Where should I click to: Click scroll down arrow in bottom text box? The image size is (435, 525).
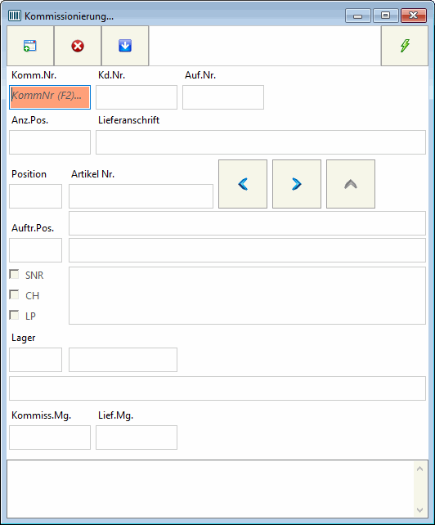(420, 510)
